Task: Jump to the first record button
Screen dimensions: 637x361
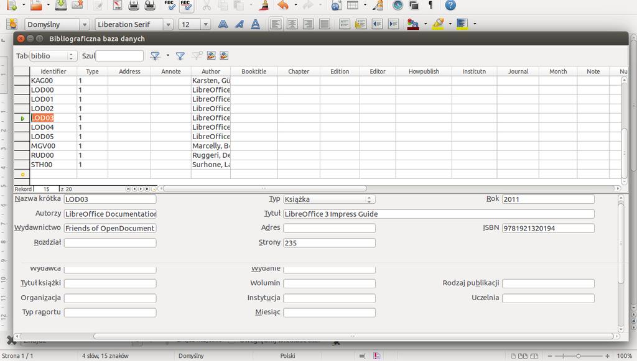Action: [128, 189]
